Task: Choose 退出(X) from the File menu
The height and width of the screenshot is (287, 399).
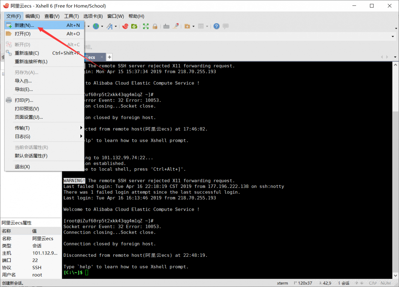Action: (x=44, y=166)
